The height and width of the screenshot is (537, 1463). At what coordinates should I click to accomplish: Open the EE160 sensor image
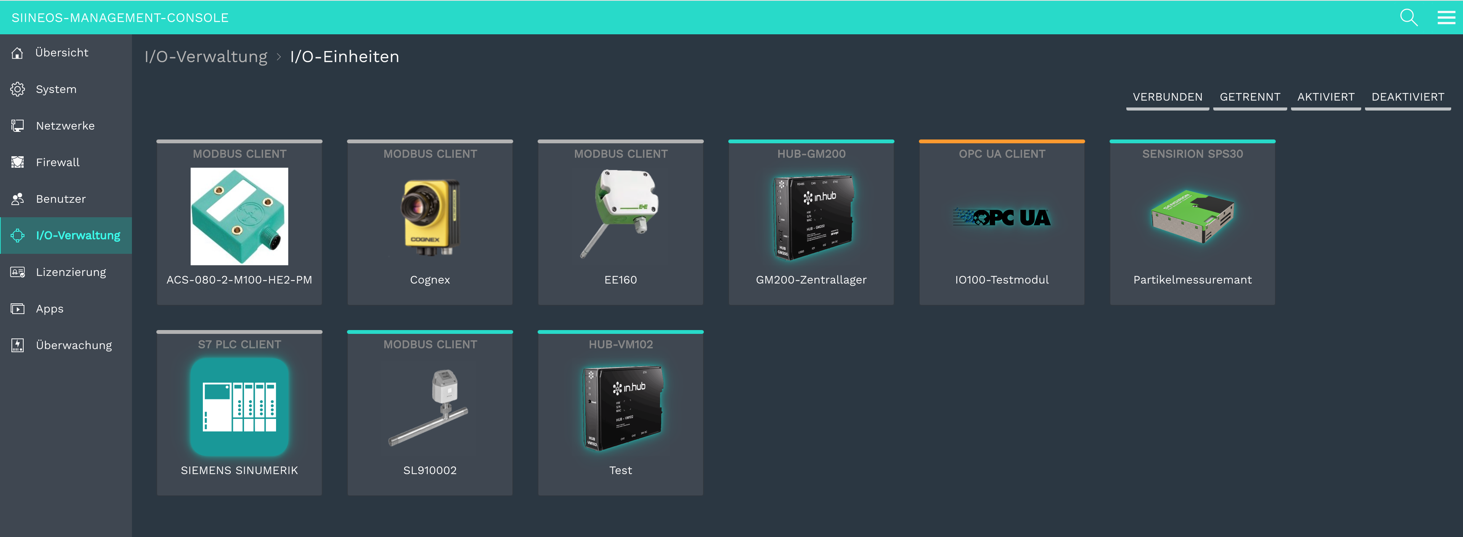click(620, 215)
